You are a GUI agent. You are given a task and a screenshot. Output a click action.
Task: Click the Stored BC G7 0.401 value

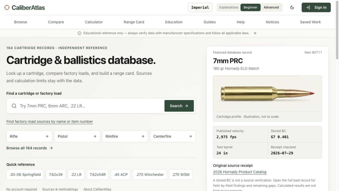tap(280, 137)
